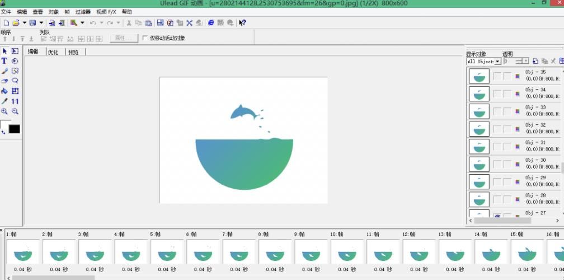
Task: Paste with the clipboard icon
Action: [x=148, y=22]
